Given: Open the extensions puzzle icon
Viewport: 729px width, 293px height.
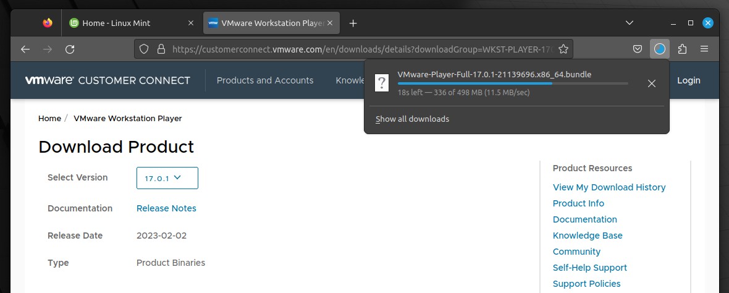Looking at the screenshot, I should coord(682,49).
